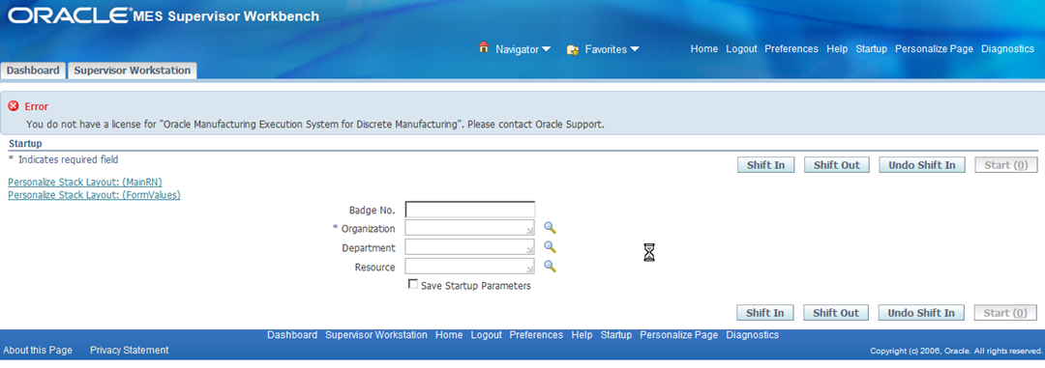Open Help in the header
Image resolution: width=1045 pixels, height=368 pixels.
tap(837, 49)
